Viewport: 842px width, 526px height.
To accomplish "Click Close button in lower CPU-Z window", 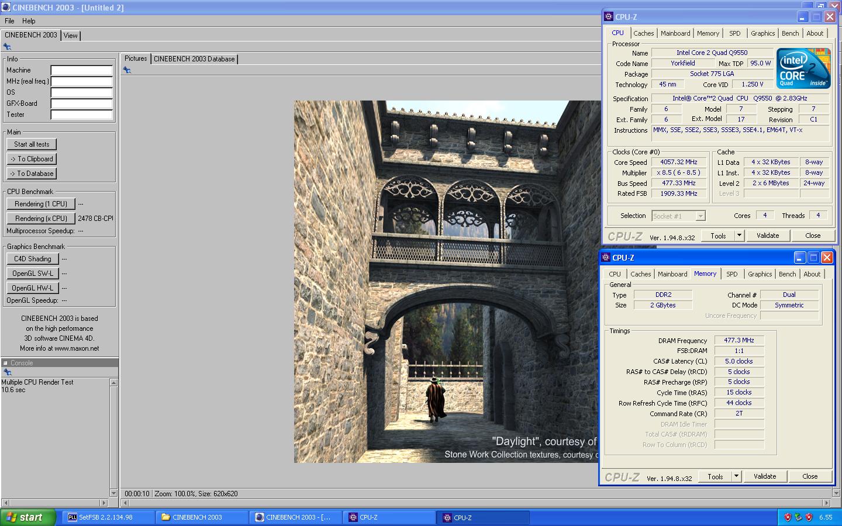I will point(810,476).
